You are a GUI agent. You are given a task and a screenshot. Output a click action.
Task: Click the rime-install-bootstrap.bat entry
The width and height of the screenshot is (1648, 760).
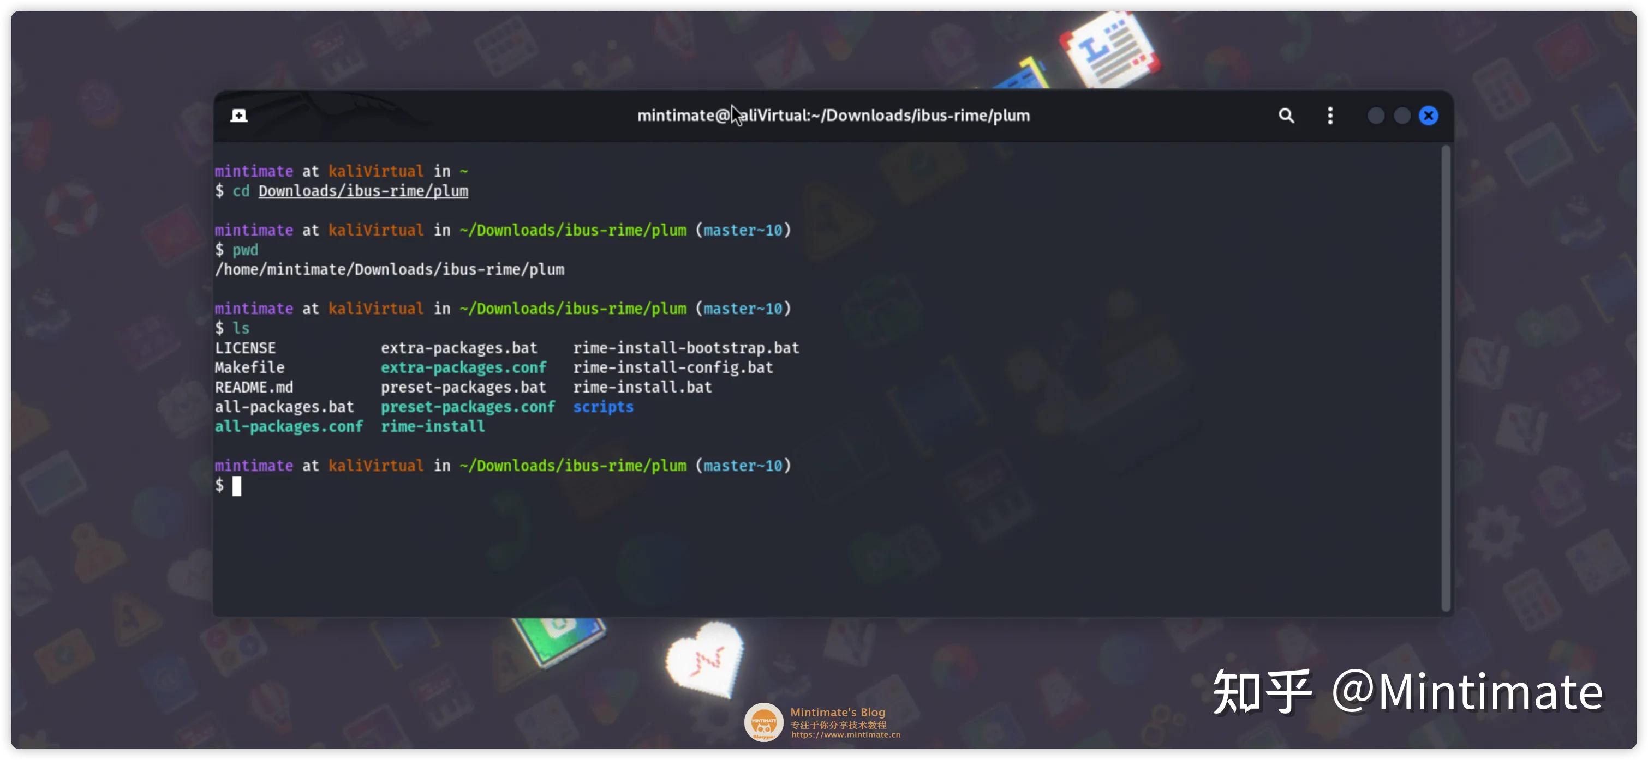(685, 348)
